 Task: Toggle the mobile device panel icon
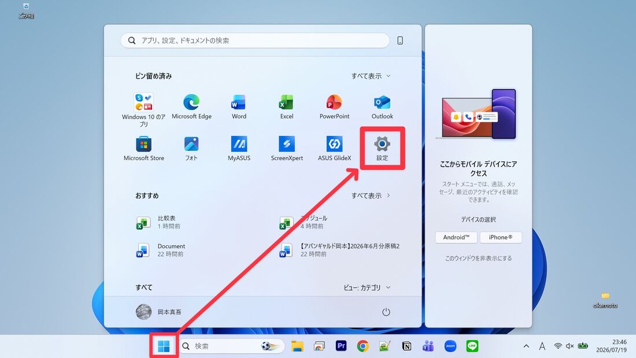tap(400, 40)
